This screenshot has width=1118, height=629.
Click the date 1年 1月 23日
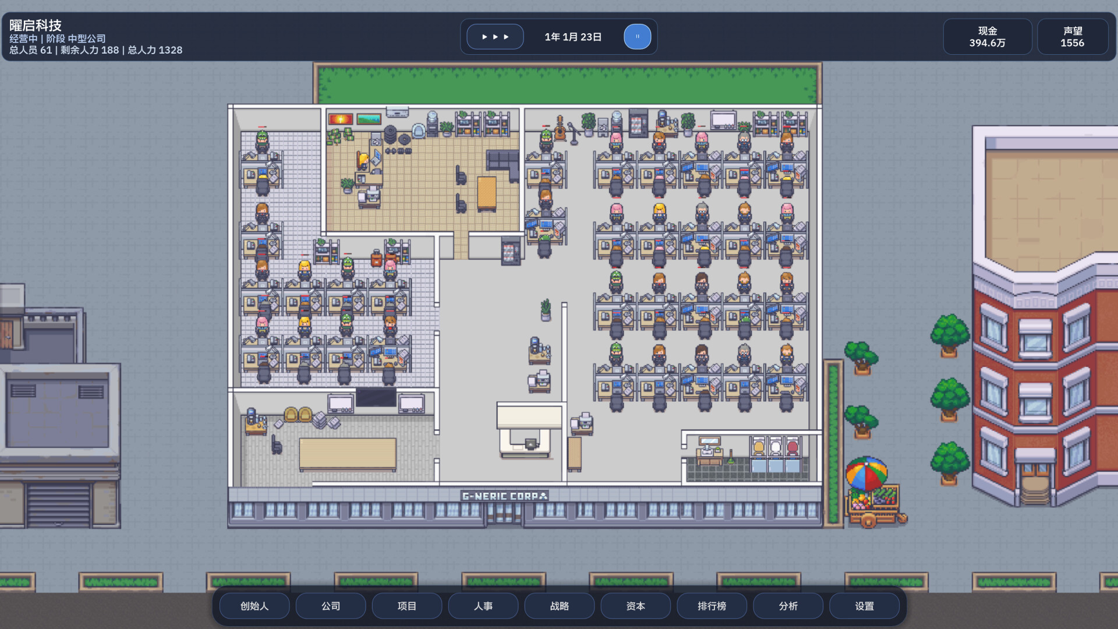(573, 37)
